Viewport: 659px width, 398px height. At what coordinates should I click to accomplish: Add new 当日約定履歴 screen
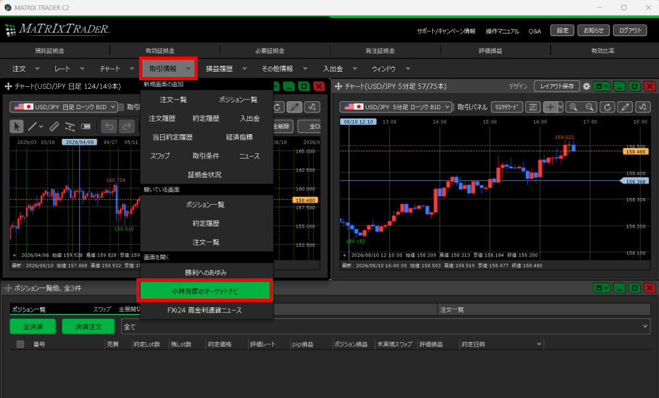click(172, 137)
